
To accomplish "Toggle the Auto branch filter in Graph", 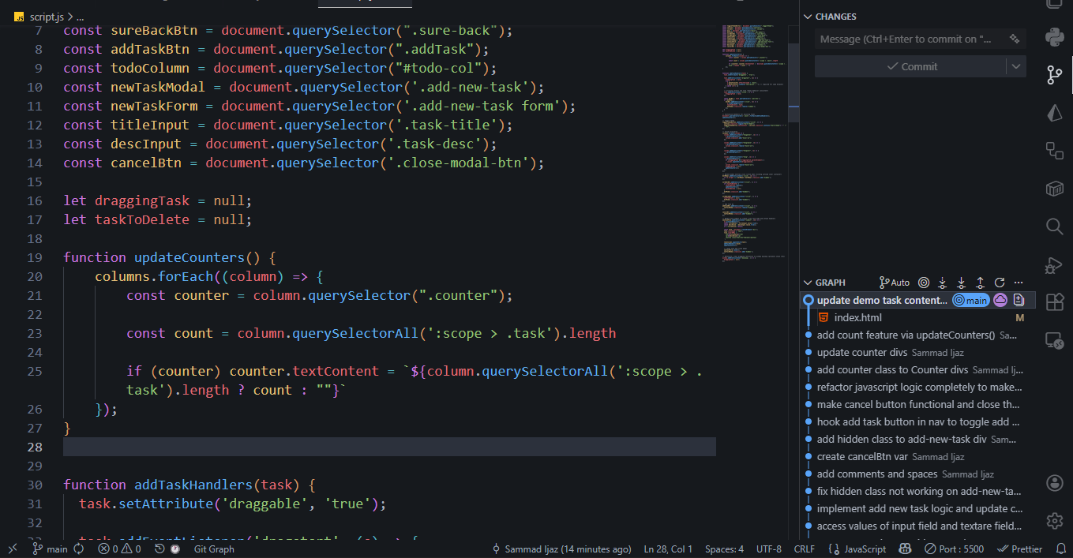I will pos(895,283).
